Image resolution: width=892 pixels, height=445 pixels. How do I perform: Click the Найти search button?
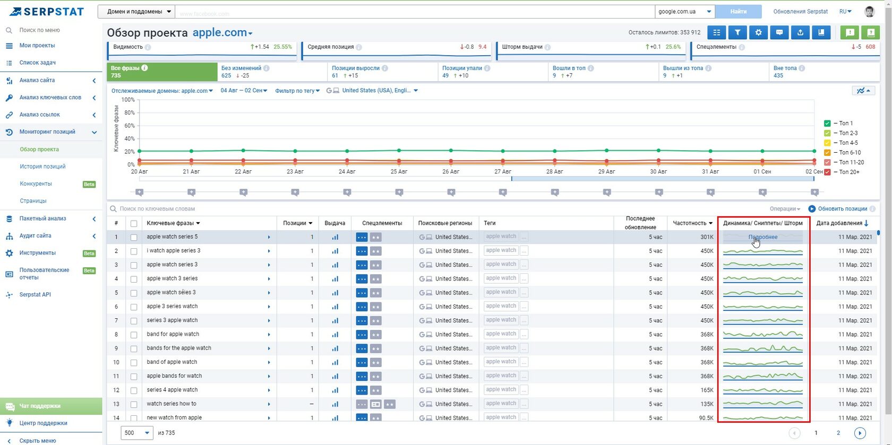(738, 11)
